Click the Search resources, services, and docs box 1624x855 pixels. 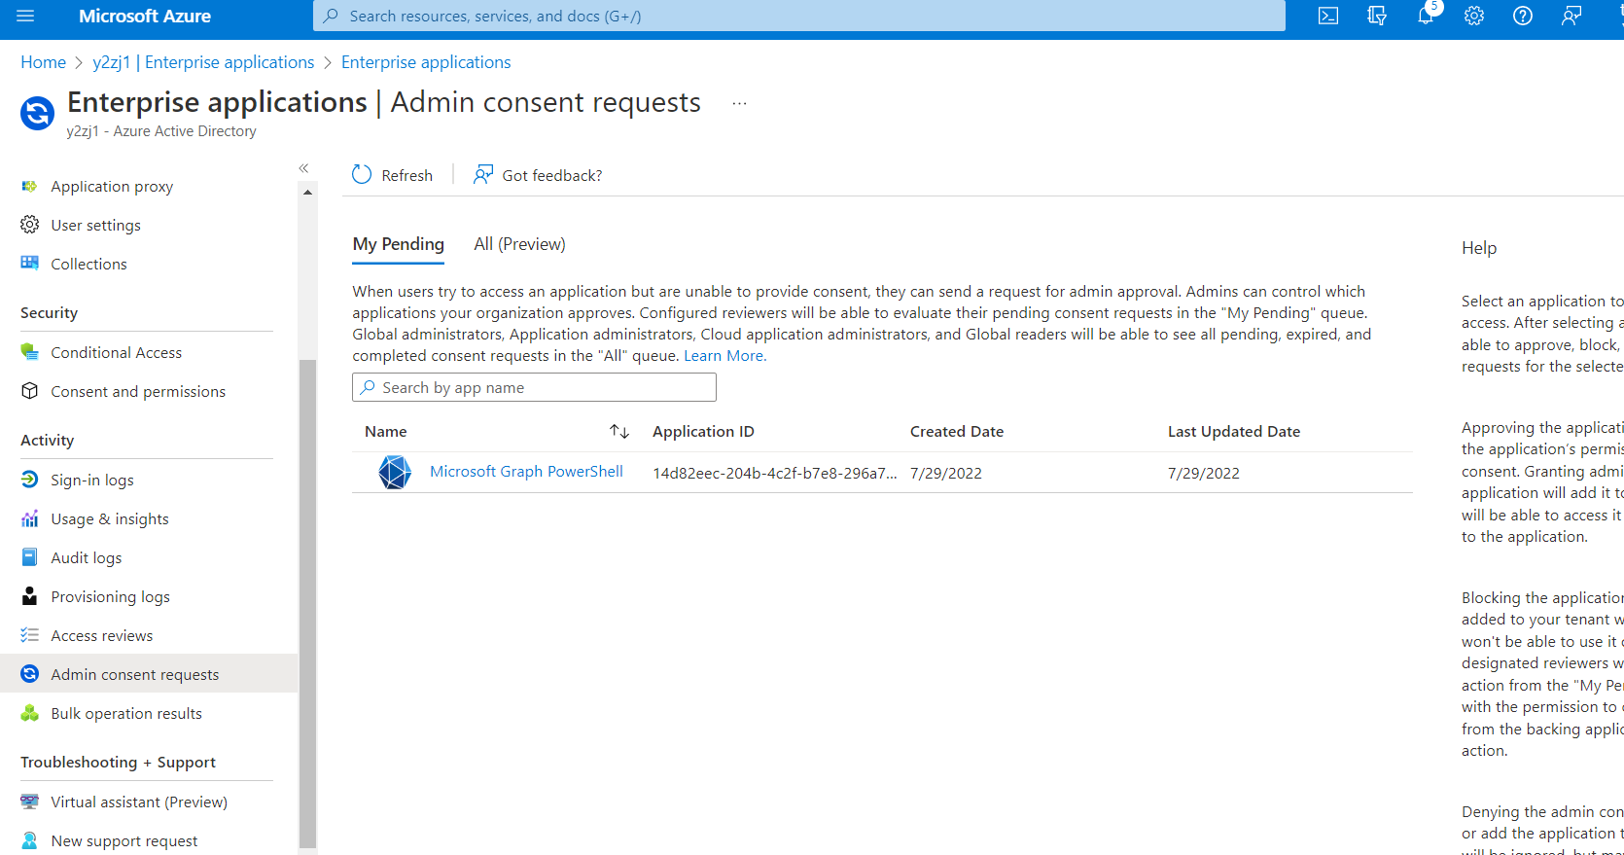point(798,16)
